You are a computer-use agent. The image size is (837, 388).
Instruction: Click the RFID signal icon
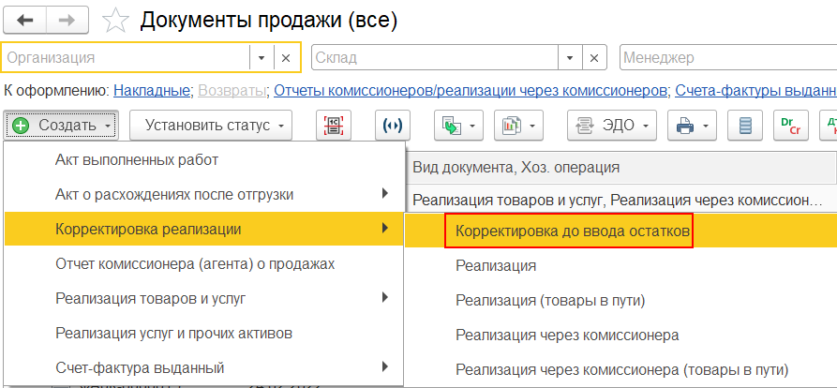click(392, 125)
